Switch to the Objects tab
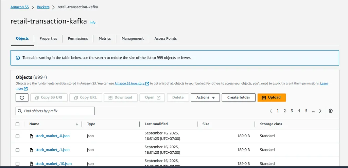 click(x=22, y=38)
